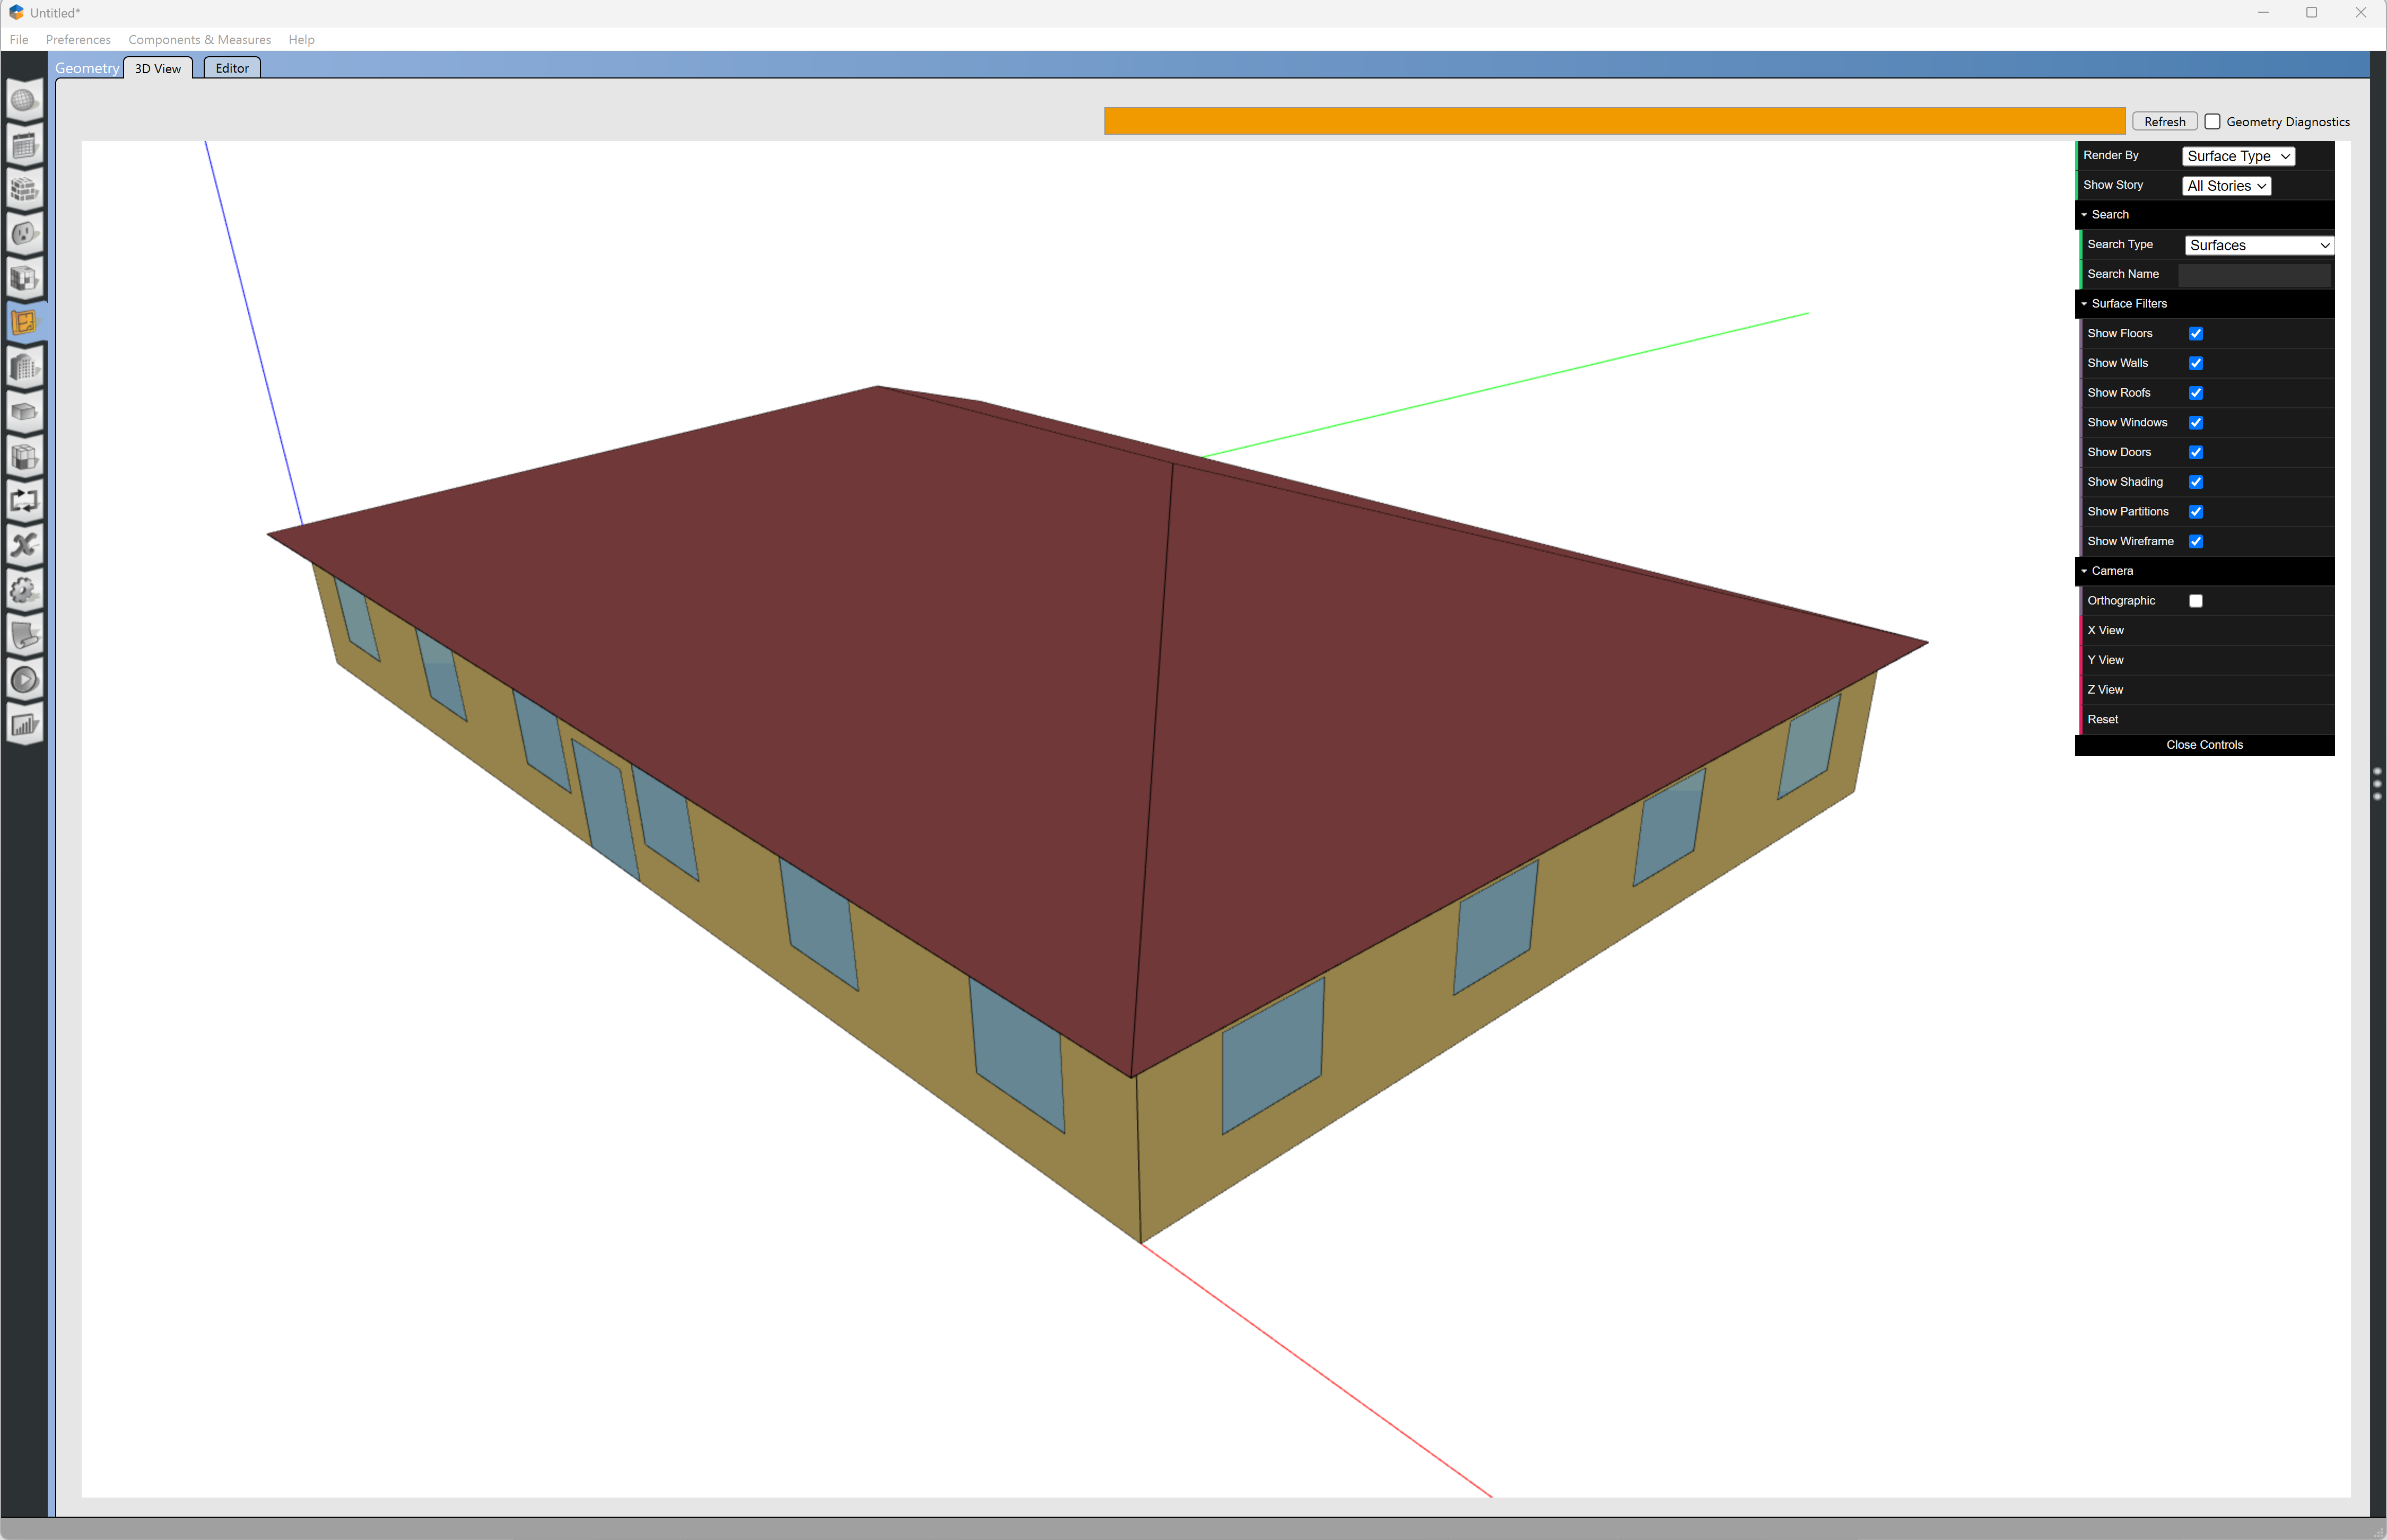2387x1540 pixels.
Task: Open the Facility building icon
Action: [x=24, y=368]
